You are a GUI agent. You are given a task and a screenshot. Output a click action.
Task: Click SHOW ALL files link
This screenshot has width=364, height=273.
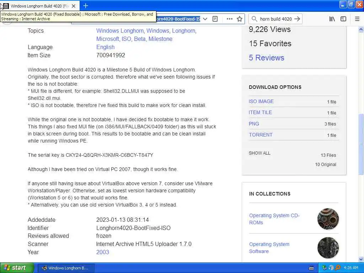click(x=259, y=153)
